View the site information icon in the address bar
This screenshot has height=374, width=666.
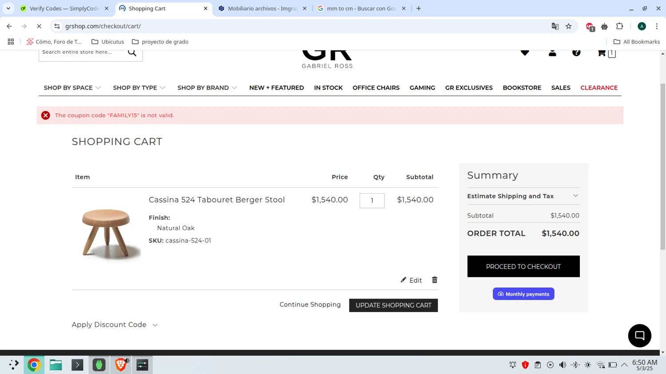click(57, 26)
